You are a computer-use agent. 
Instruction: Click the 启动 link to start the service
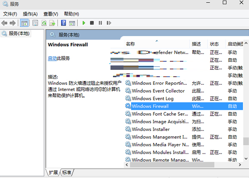(x=52, y=58)
